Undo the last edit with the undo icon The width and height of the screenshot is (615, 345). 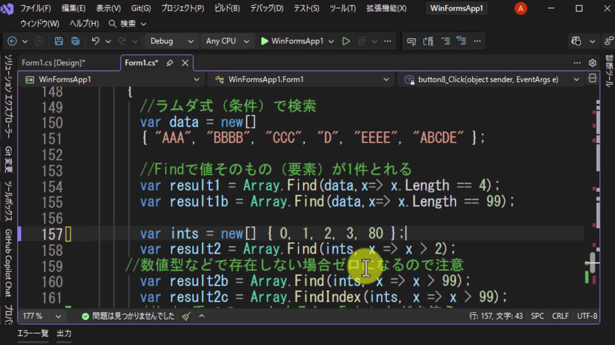95,41
